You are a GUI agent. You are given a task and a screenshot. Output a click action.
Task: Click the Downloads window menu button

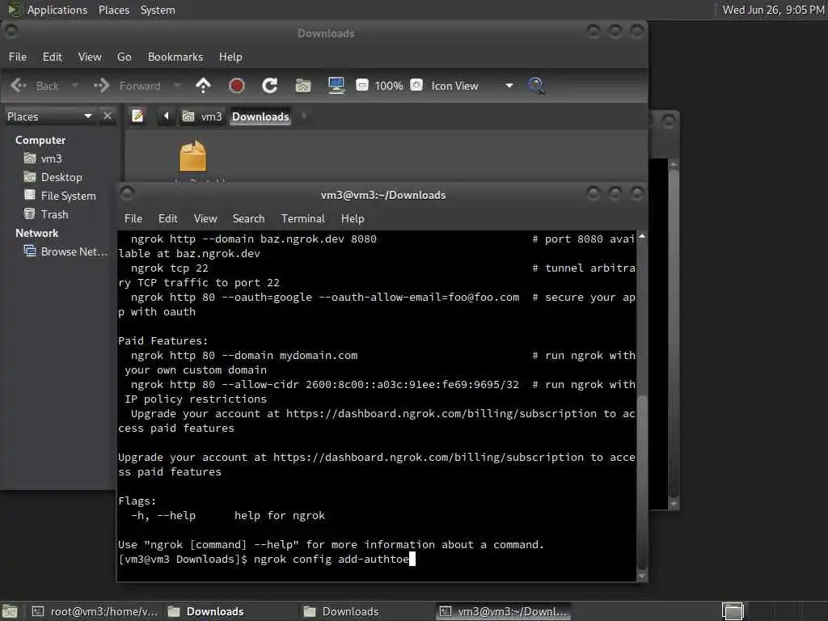click(11, 32)
